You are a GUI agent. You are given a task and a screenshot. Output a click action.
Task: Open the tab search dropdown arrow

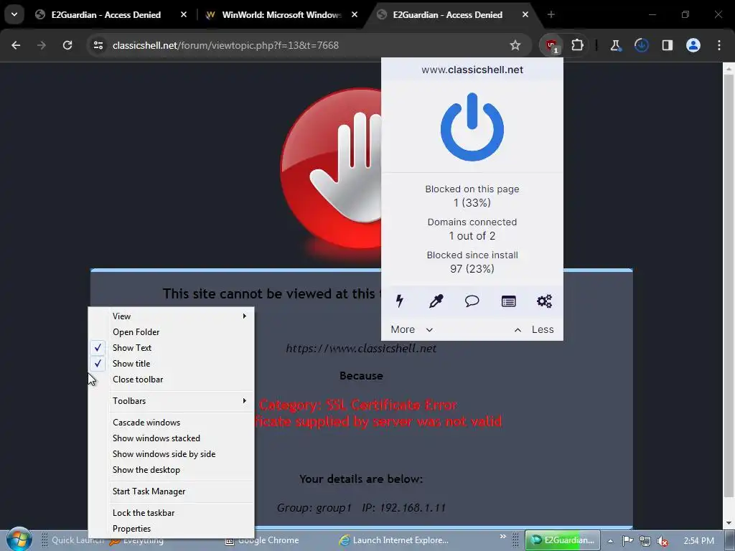click(x=14, y=14)
